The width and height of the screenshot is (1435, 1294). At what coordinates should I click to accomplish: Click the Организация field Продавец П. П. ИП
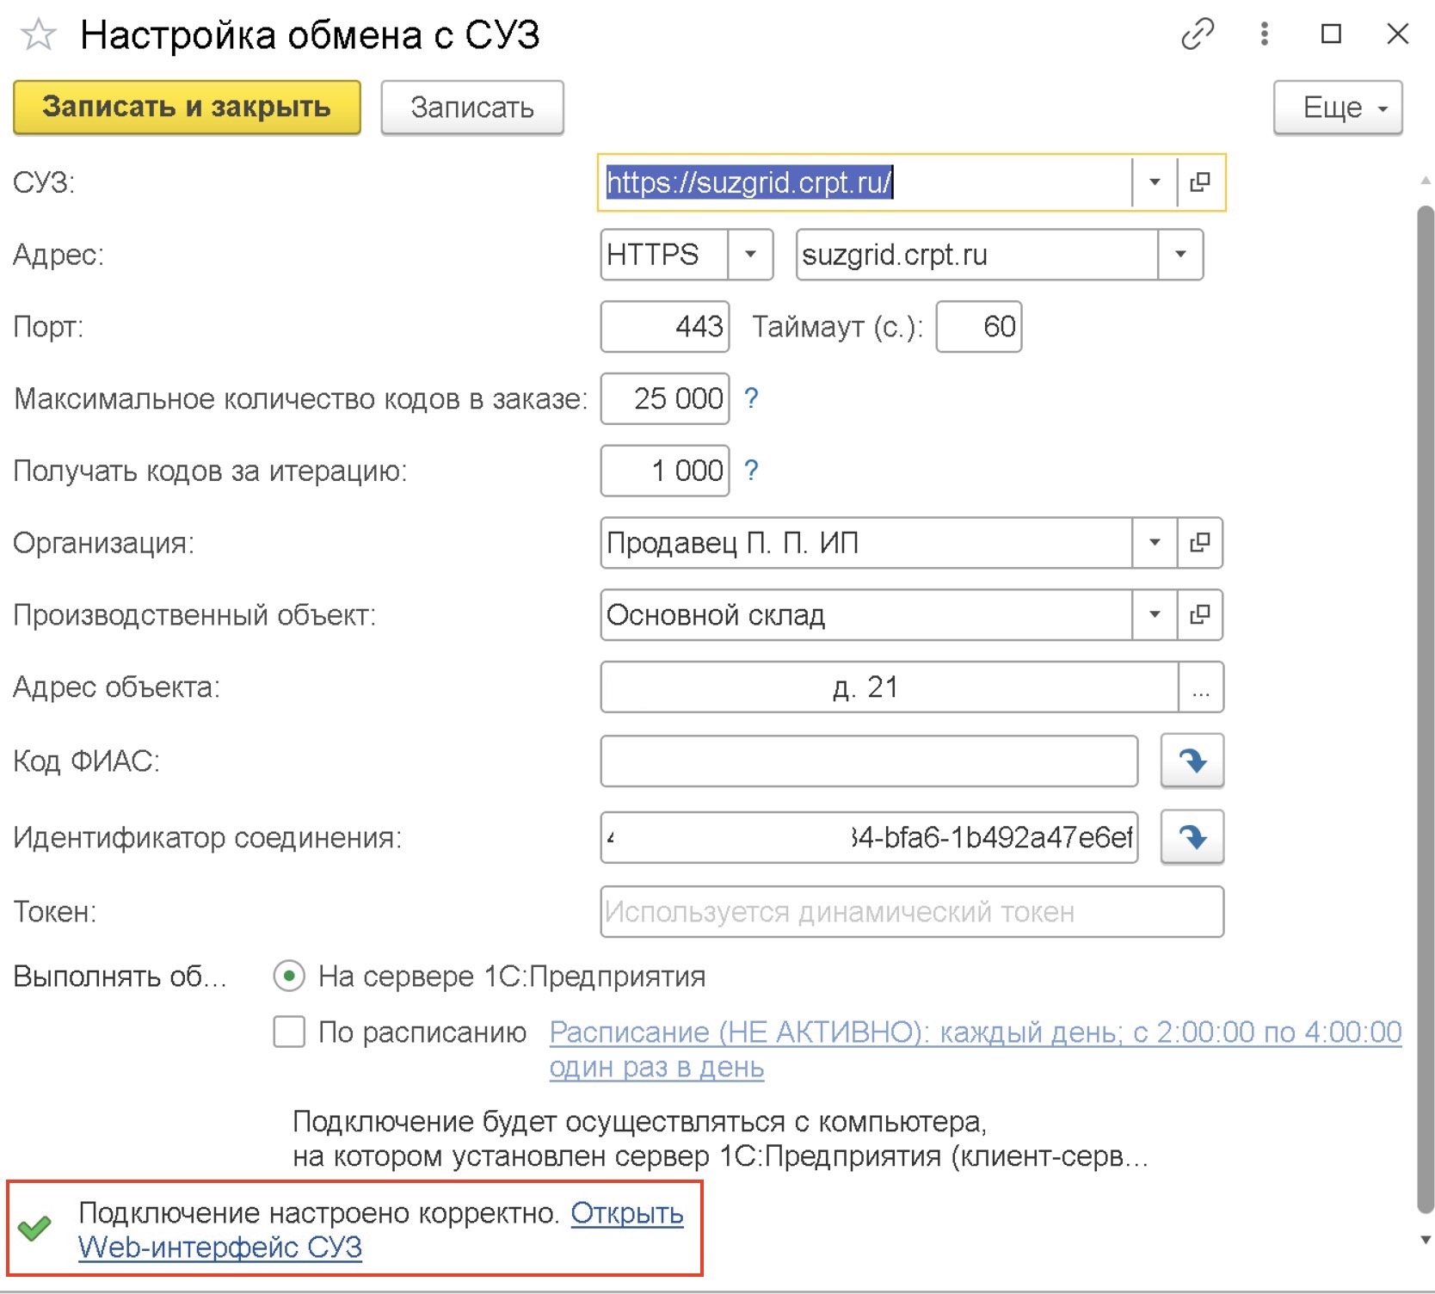click(x=866, y=543)
